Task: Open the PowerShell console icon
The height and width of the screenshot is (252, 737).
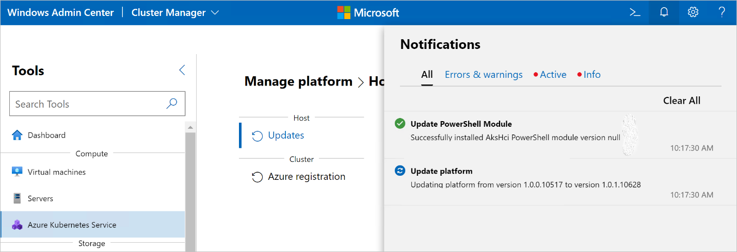Action: [x=635, y=12]
